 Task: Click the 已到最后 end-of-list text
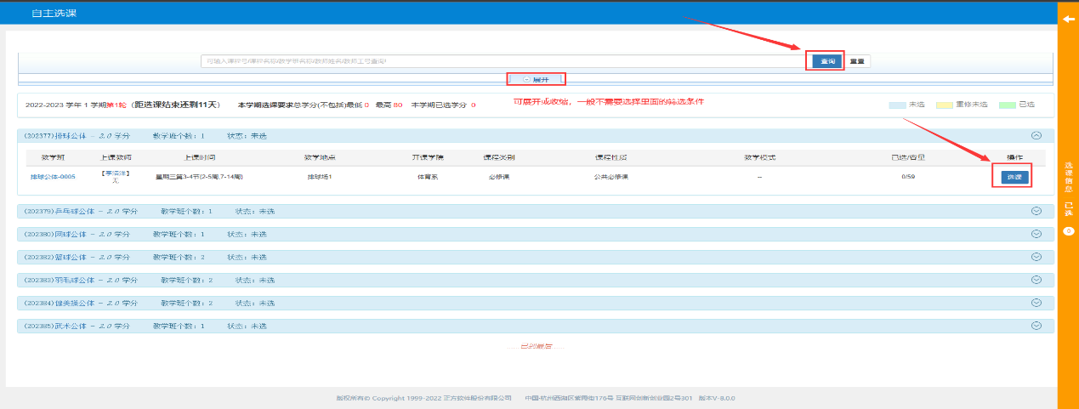(537, 346)
